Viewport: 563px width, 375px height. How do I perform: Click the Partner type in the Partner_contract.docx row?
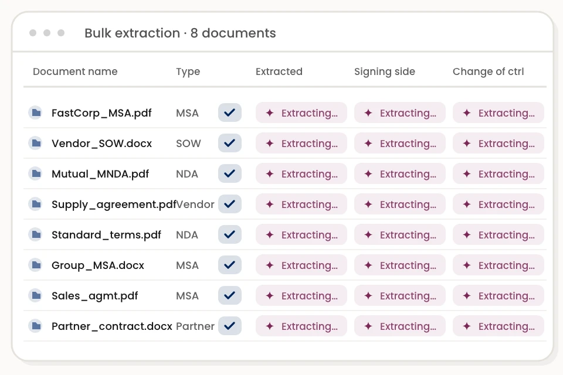click(x=195, y=326)
